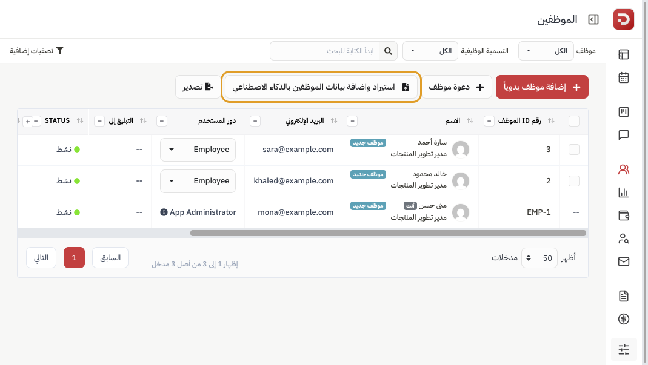Open the dollar payroll sidebar icon

(x=624, y=319)
